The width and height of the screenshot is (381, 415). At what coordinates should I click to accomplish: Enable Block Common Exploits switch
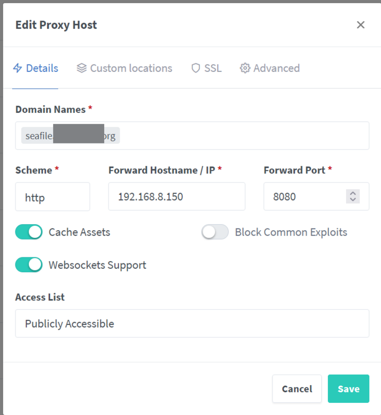pyautogui.click(x=215, y=232)
